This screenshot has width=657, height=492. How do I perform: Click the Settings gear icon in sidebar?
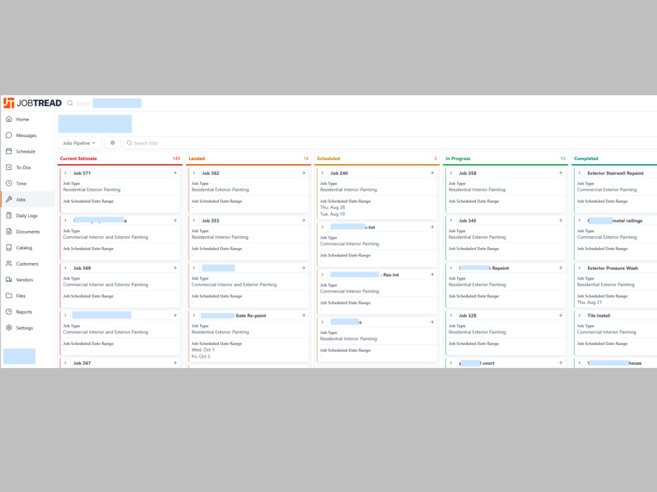click(x=9, y=328)
